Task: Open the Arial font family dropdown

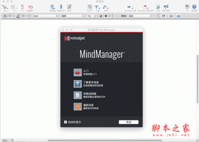Action: pyautogui.click(x=45, y=16)
